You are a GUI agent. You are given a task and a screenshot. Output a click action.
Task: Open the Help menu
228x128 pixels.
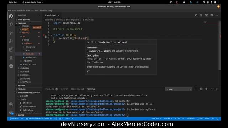51,11
